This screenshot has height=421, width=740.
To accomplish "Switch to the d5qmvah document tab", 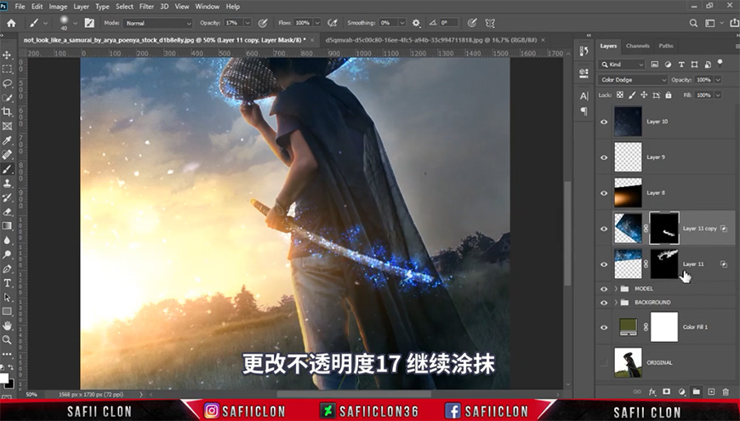I will pos(431,40).
